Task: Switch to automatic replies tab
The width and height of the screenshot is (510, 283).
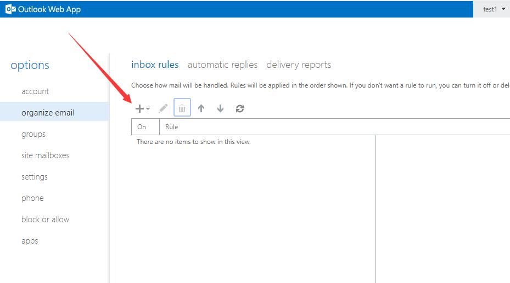Action: [222, 65]
